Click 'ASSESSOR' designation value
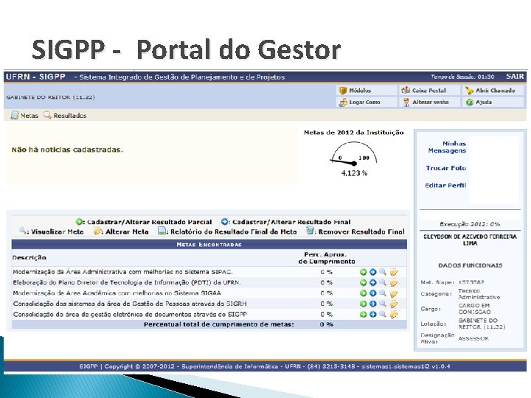 pyautogui.click(x=473, y=338)
